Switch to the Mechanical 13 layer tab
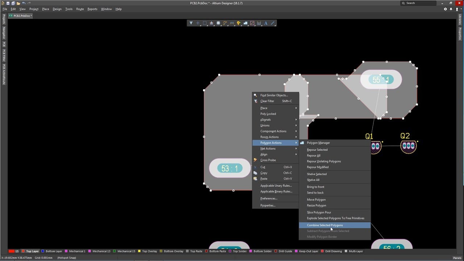 (99, 251)
